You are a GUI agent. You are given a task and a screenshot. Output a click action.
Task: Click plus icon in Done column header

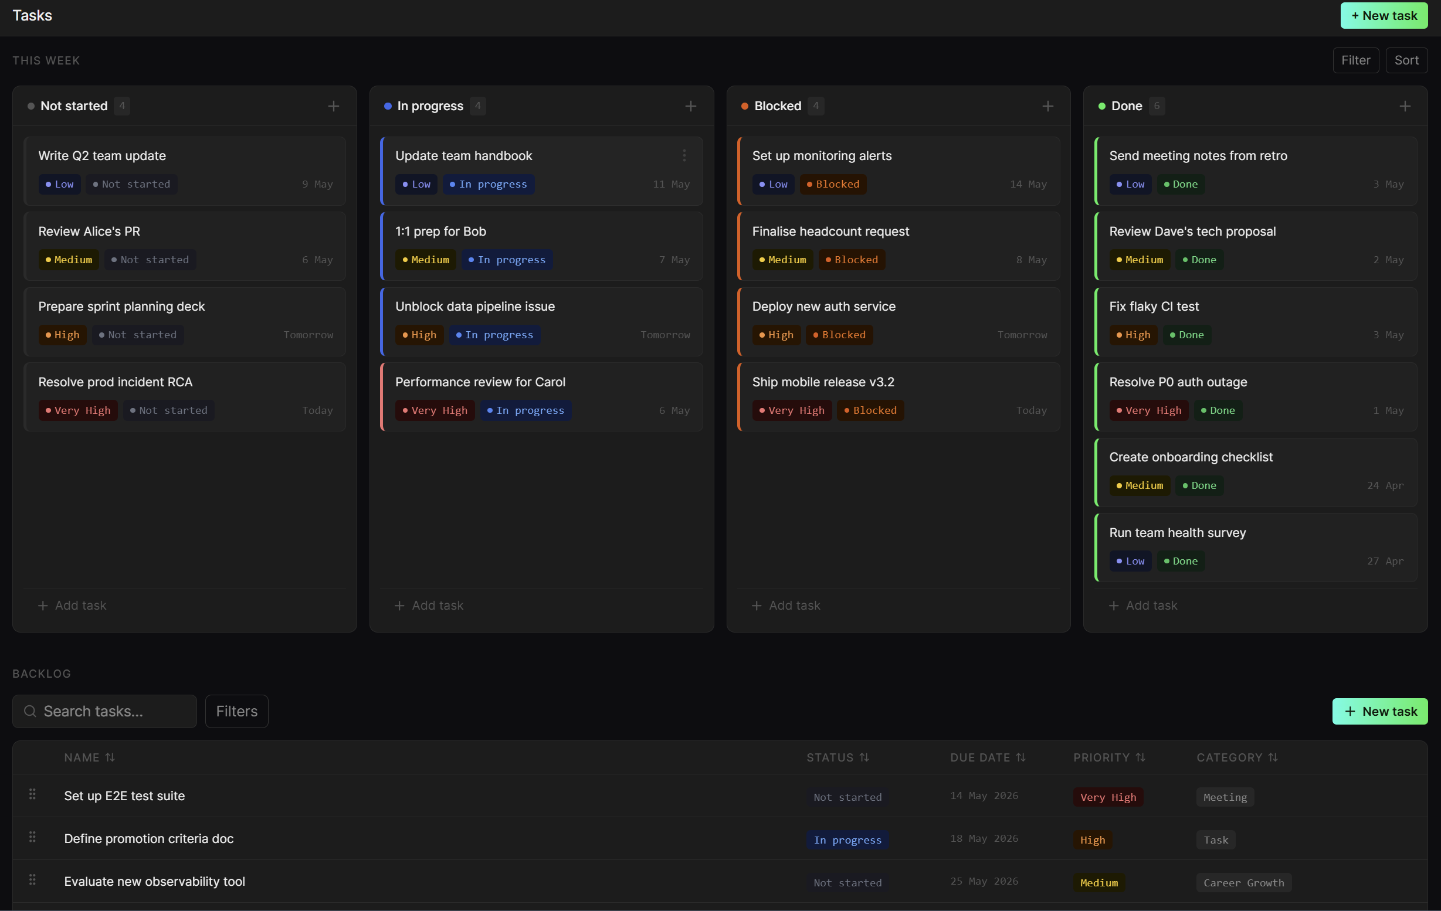coord(1405,106)
